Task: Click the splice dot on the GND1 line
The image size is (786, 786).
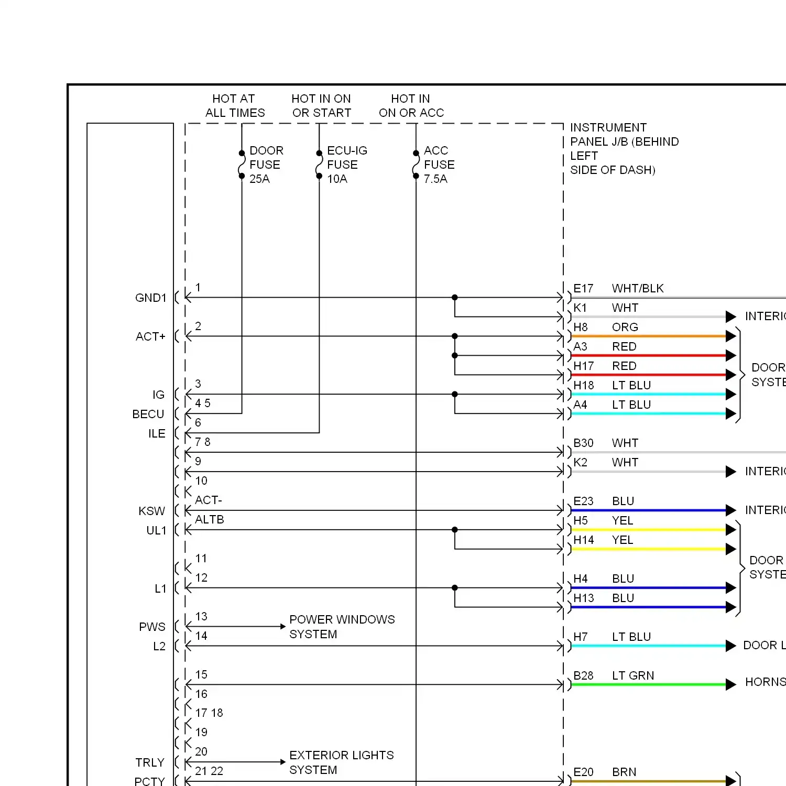Action: tap(455, 298)
